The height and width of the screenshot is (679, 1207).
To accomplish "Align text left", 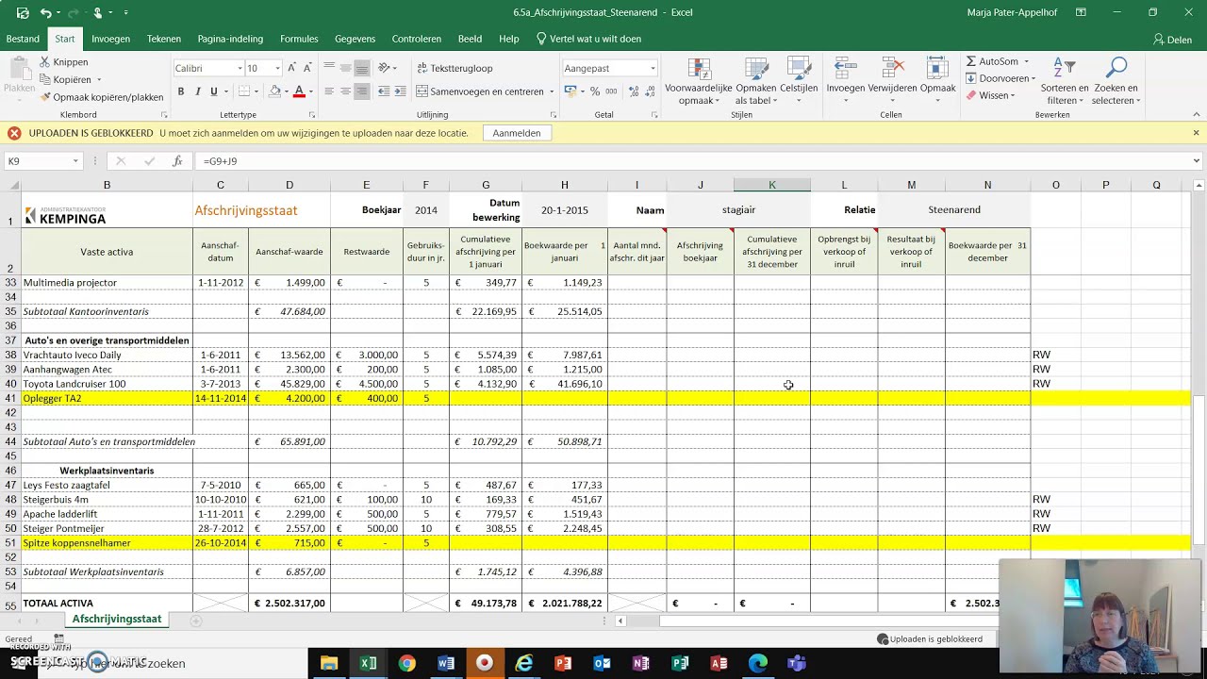I will (329, 91).
